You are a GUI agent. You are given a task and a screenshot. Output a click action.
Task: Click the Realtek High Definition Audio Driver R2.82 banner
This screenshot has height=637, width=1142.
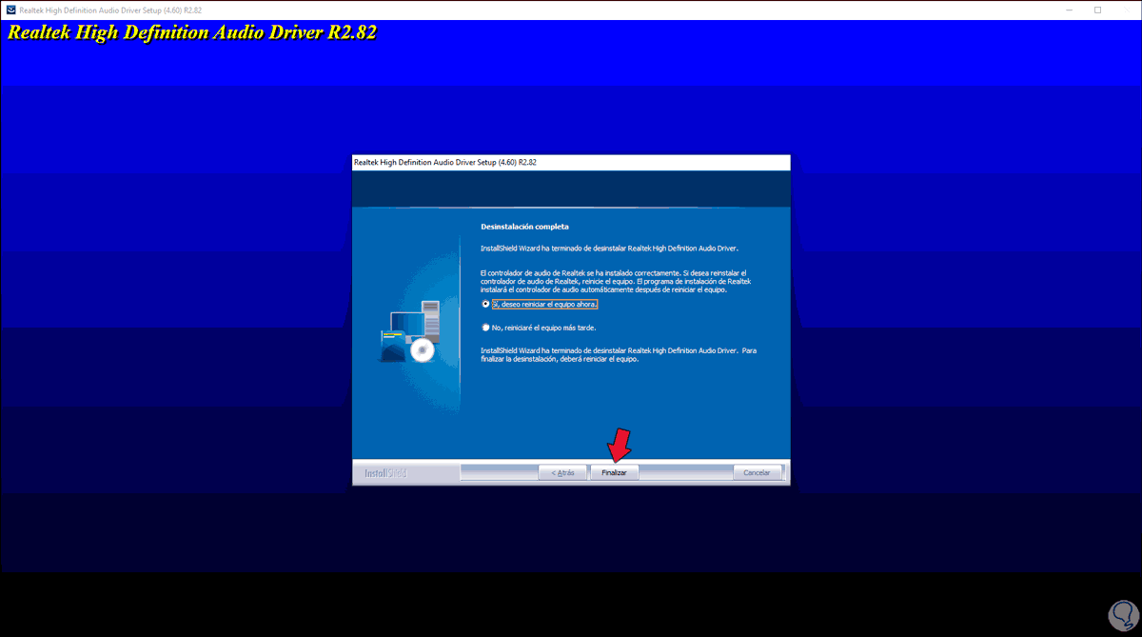(x=193, y=32)
